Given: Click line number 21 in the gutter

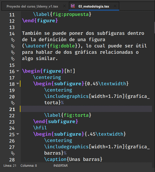Looking at the screenshot, I should coord(12,109).
